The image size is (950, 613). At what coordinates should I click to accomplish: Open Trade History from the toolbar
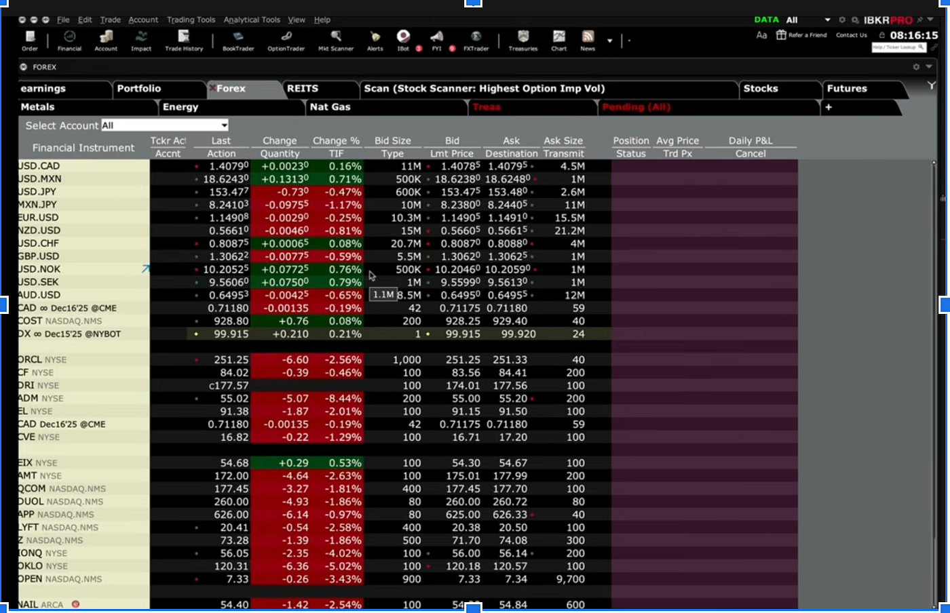pos(184,40)
